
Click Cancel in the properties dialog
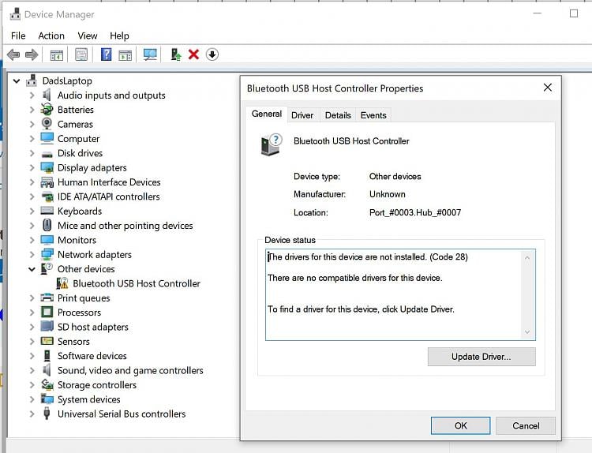click(526, 426)
